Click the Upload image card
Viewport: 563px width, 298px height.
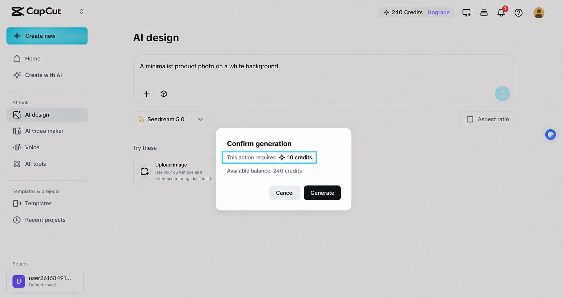[x=175, y=172]
